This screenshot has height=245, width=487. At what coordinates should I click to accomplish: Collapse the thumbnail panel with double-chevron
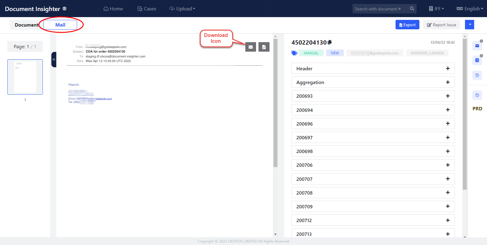pyautogui.click(x=54, y=60)
